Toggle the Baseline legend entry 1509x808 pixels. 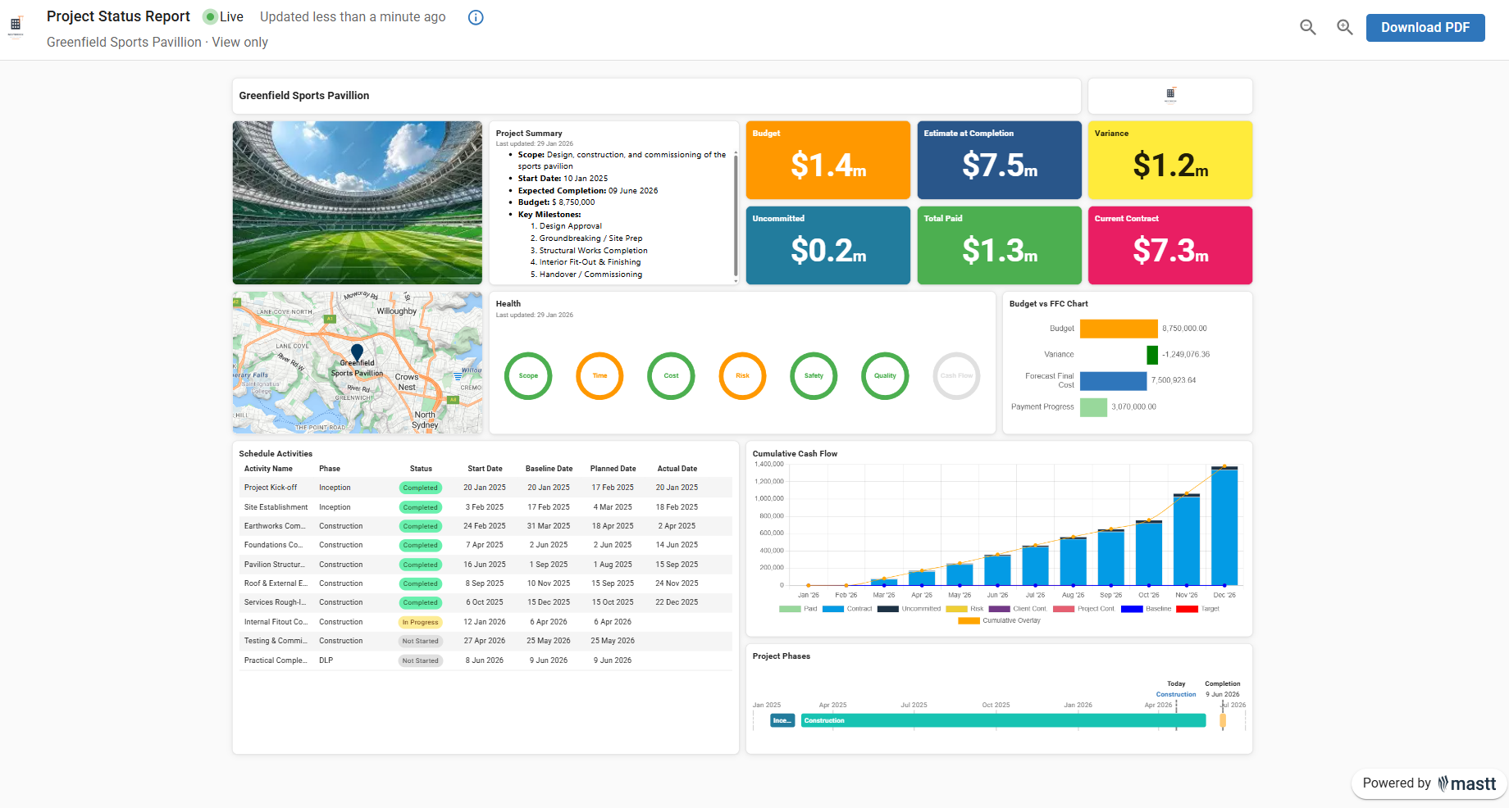point(1147,609)
